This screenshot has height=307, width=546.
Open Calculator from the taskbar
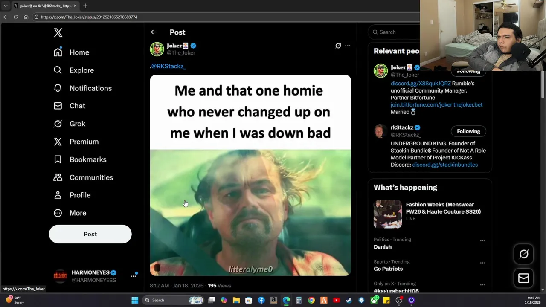[299, 300]
